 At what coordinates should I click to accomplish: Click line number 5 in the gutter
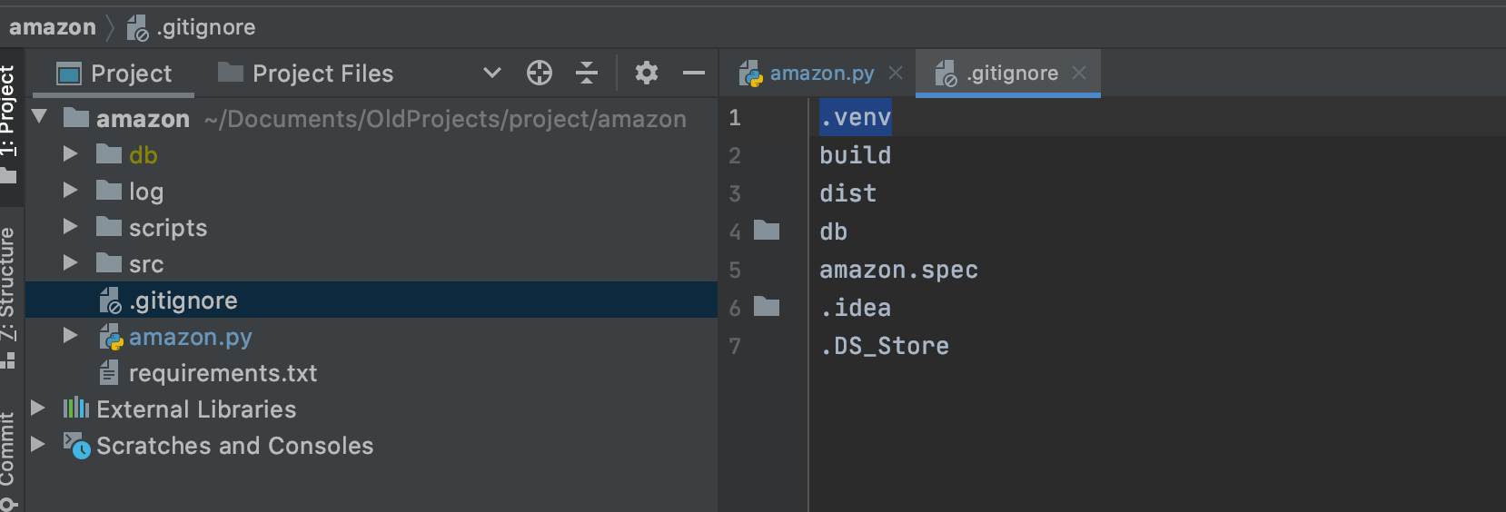pyautogui.click(x=735, y=271)
